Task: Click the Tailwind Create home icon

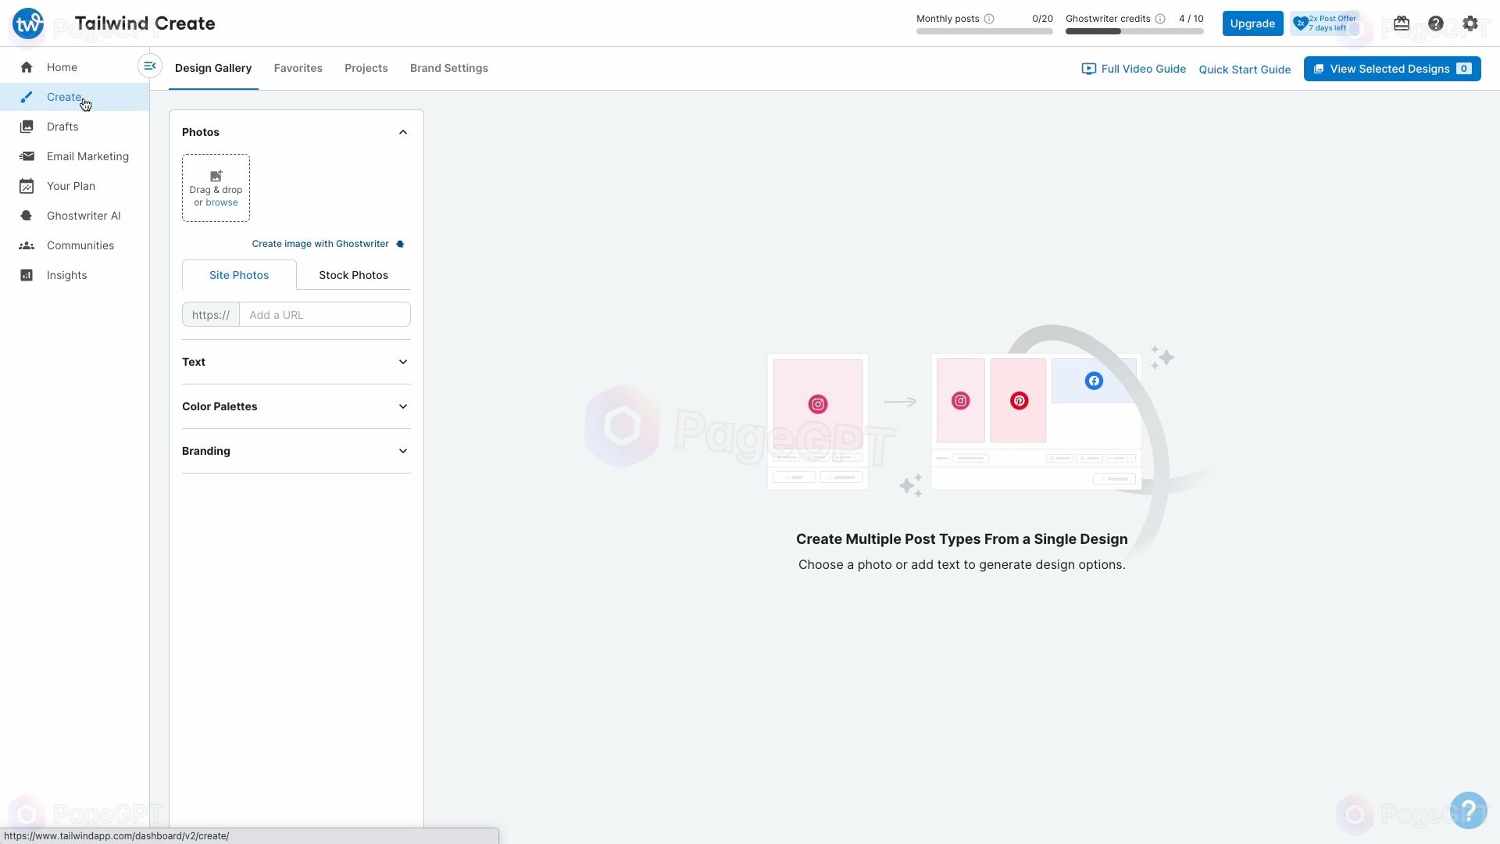Action: 28,23
